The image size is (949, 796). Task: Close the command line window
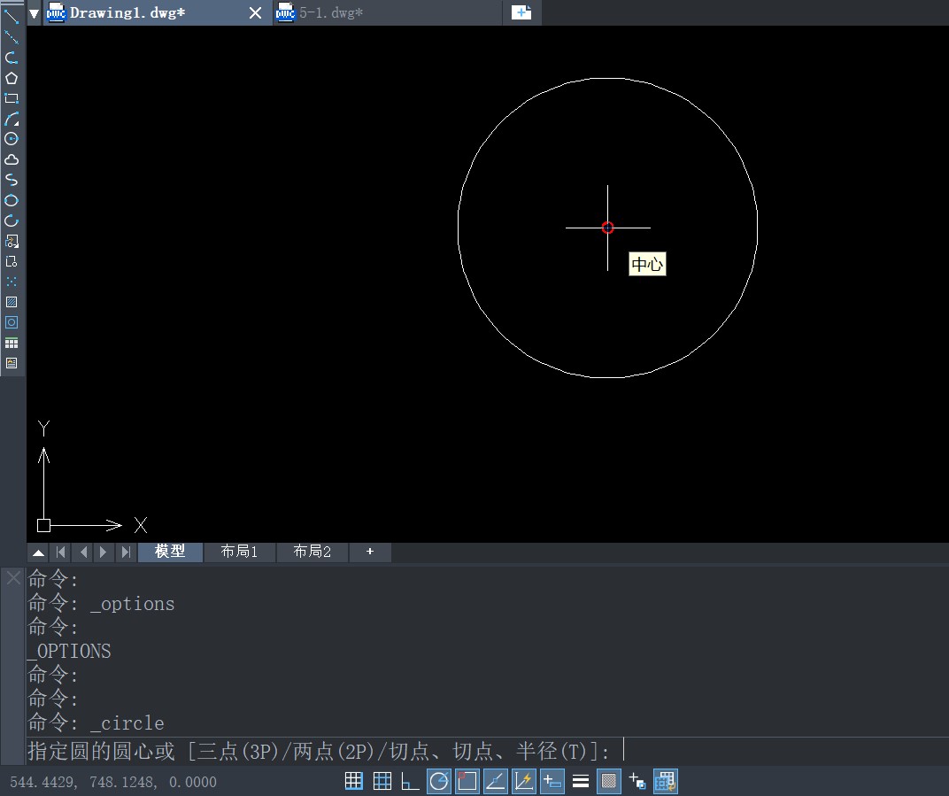coord(13,578)
